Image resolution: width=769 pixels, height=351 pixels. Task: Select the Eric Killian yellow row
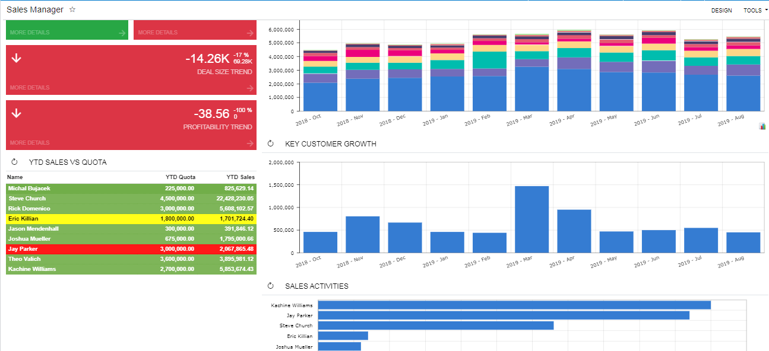coord(131,219)
